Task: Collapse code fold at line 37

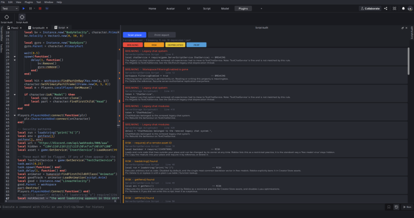Action: [15, 95]
